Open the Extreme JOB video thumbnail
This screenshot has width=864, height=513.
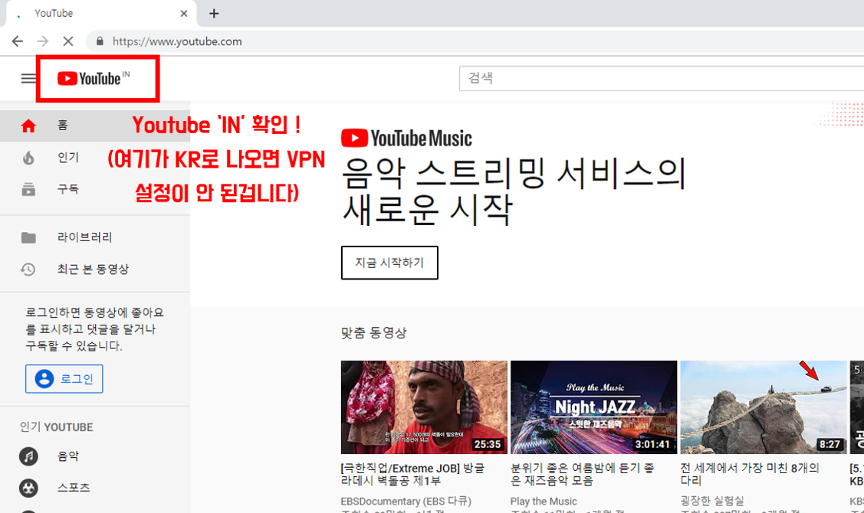(424, 407)
